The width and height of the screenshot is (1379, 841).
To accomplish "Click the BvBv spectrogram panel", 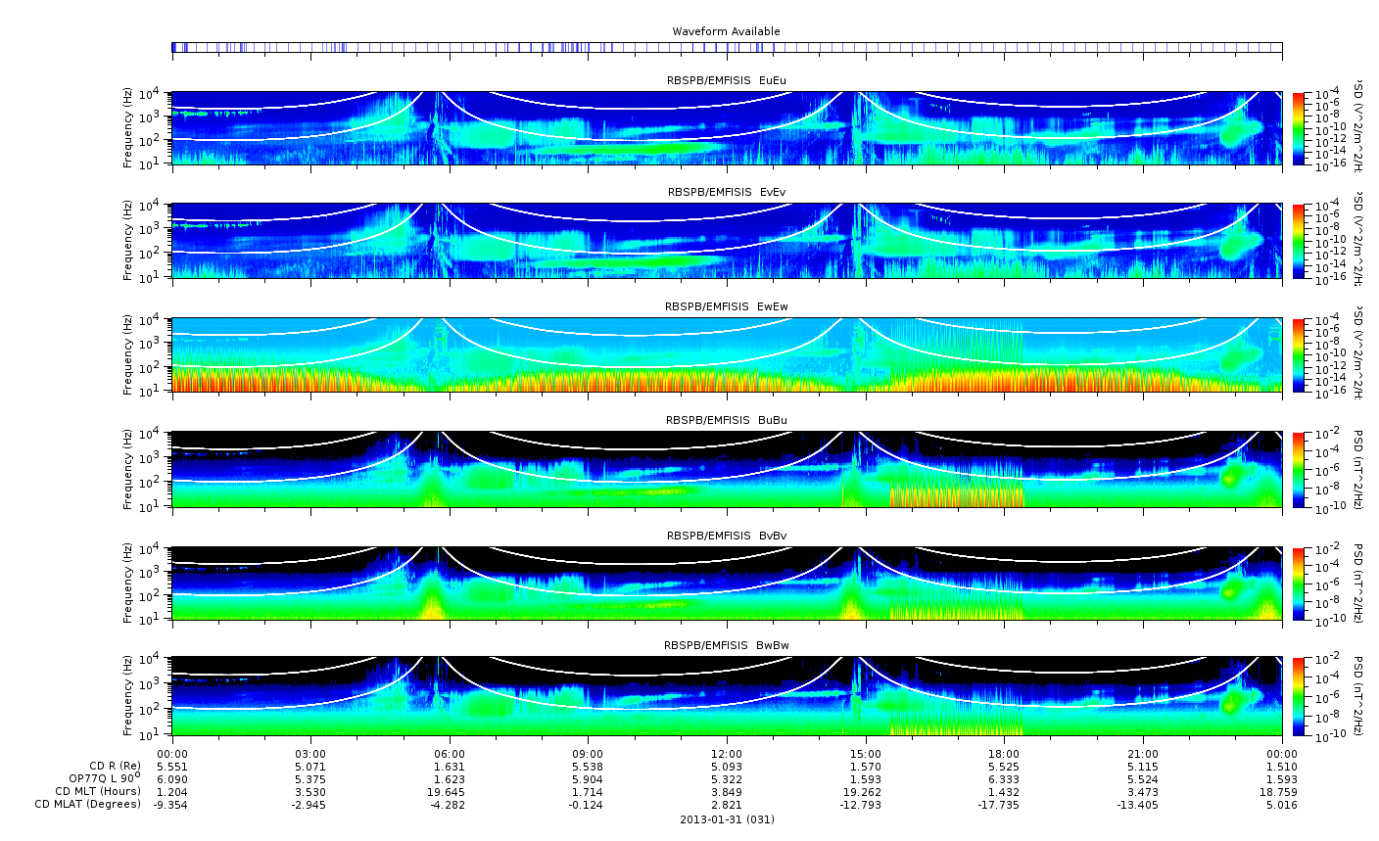I will pos(727,584).
